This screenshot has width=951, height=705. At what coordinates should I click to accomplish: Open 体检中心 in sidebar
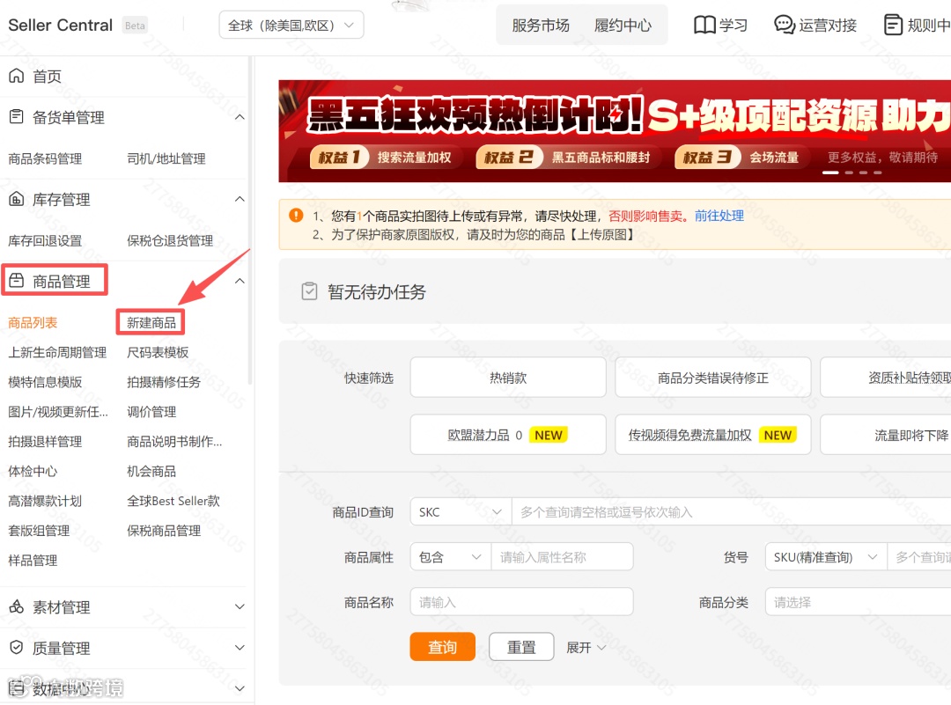(x=33, y=471)
